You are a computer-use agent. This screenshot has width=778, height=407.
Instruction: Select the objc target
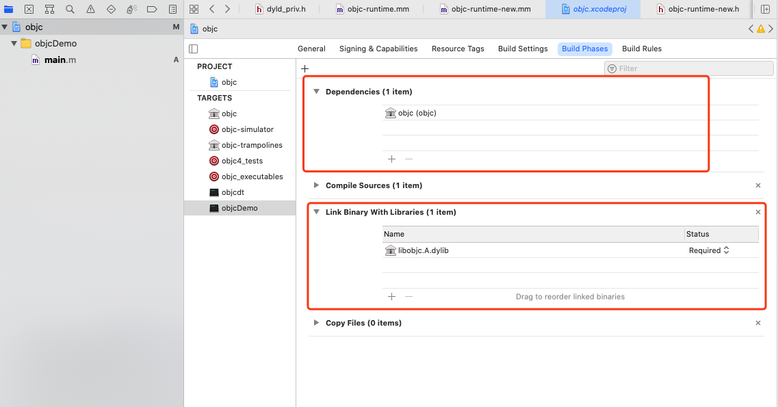point(229,114)
